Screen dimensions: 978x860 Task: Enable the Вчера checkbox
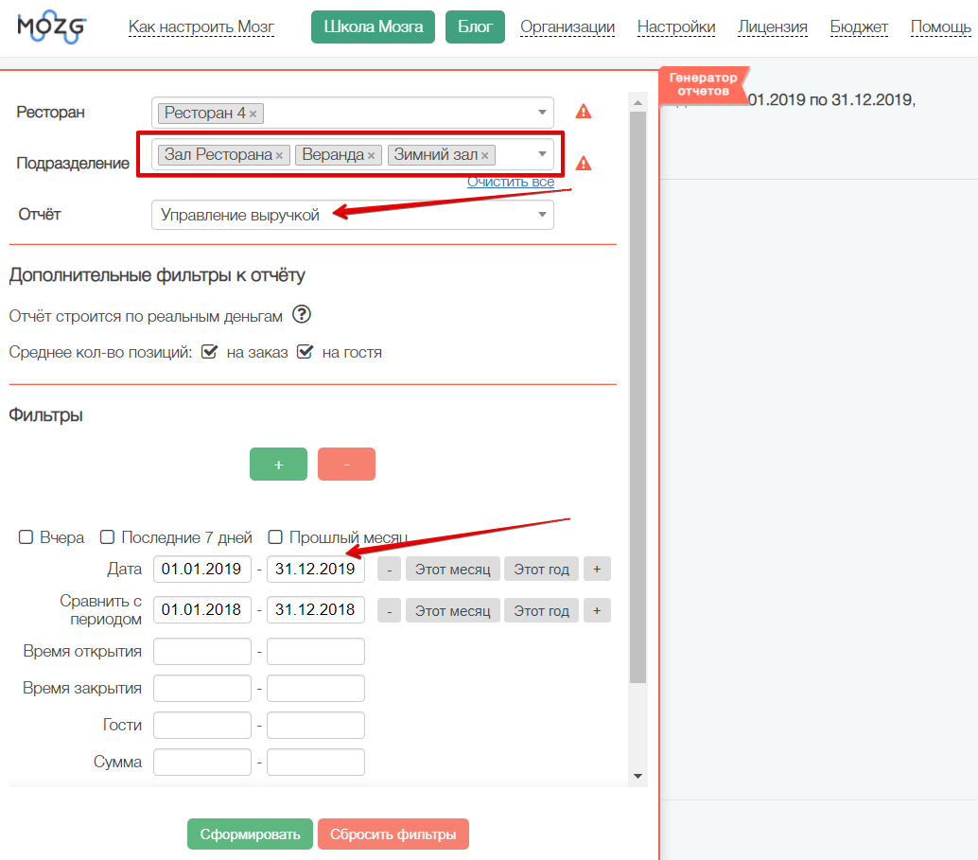(26, 537)
